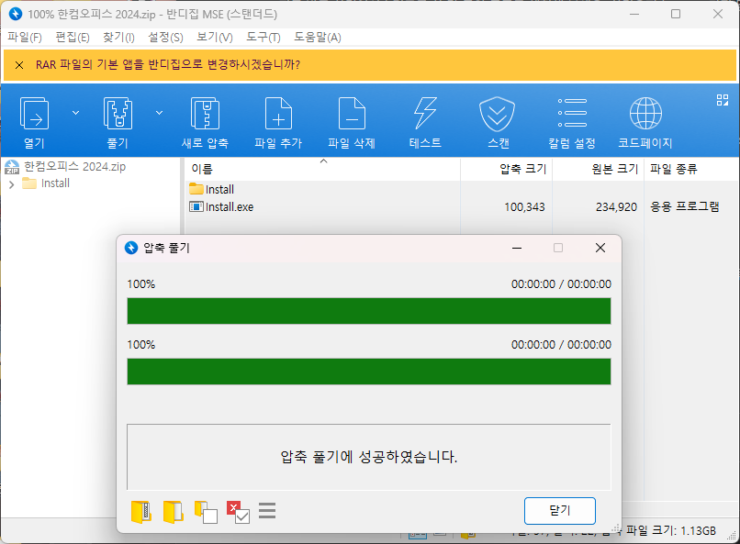Click the RAR default app change prompt

(167, 64)
